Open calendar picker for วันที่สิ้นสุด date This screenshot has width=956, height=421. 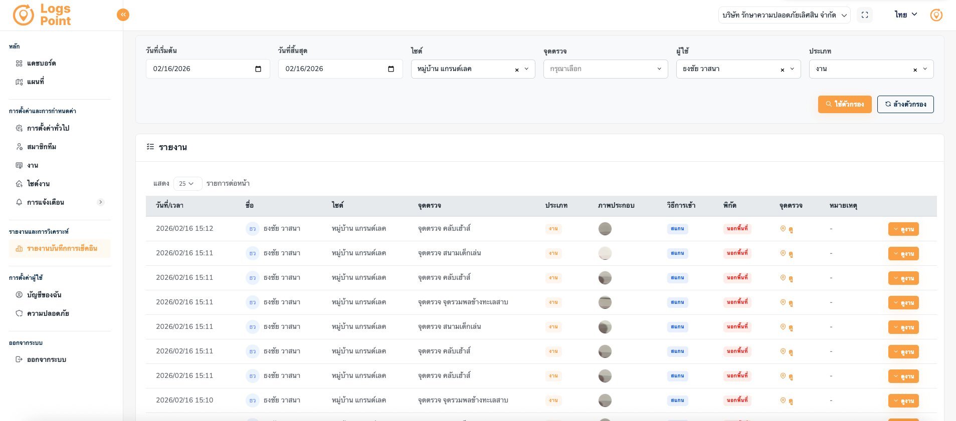[391, 69]
